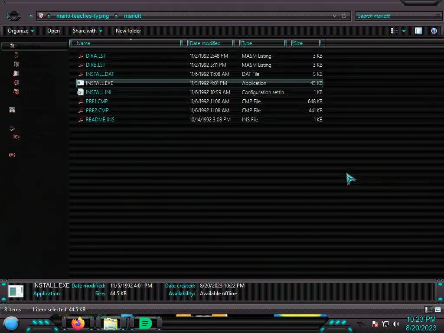
Task: Click the Search mariott input field
Action: pyautogui.click(x=398, y=16)
